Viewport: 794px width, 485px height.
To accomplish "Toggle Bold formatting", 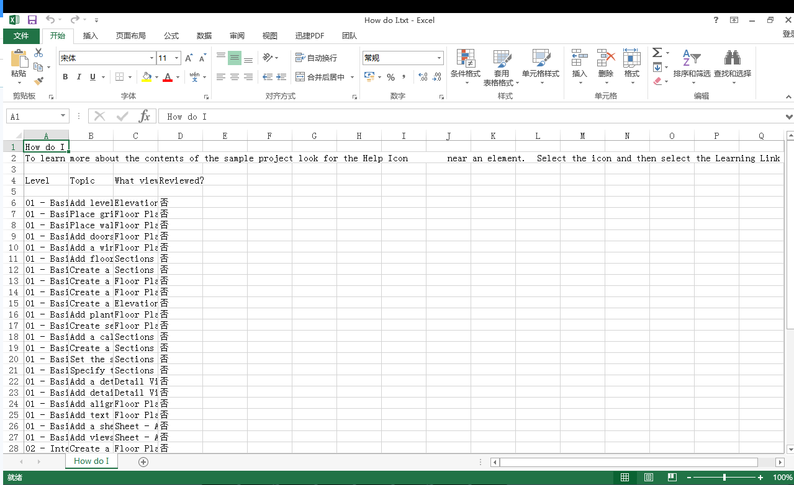I will coord(65,77).
